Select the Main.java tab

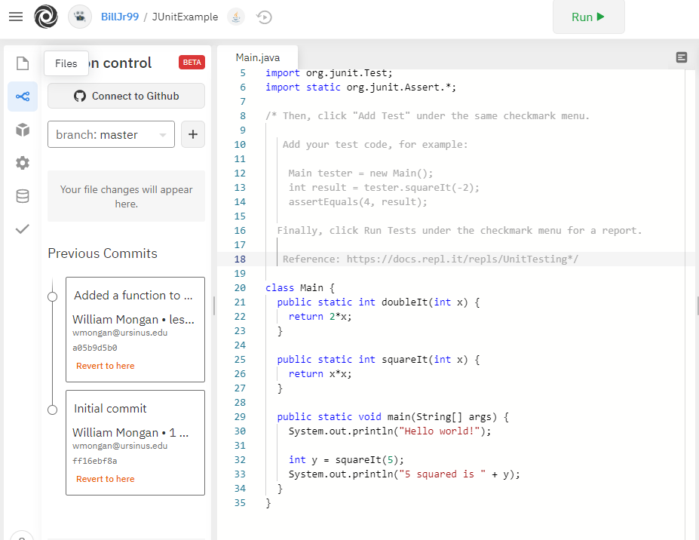[258, 57]
